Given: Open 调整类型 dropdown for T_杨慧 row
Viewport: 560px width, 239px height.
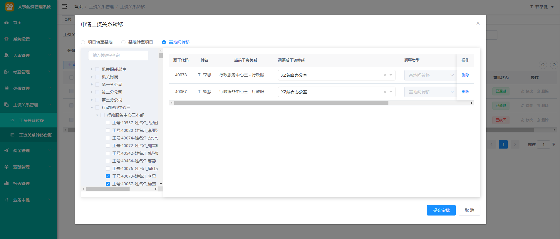Looking at the screenshot, I should pos(430,92).
